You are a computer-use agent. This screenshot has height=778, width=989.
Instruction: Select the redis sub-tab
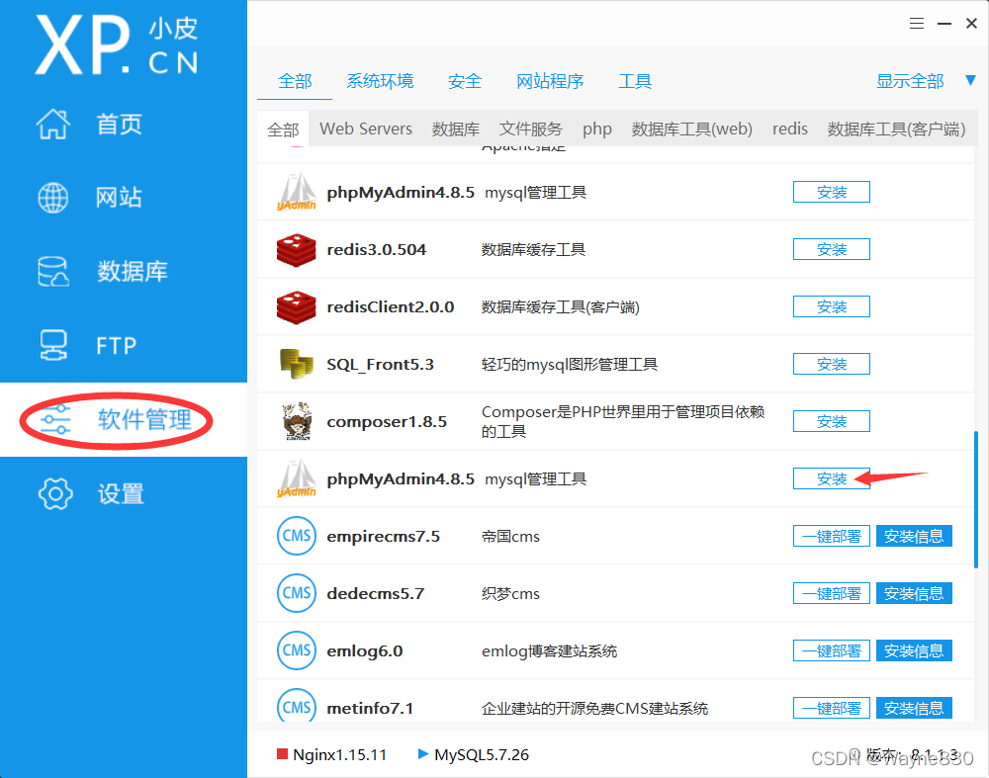[x=789, y=129]
